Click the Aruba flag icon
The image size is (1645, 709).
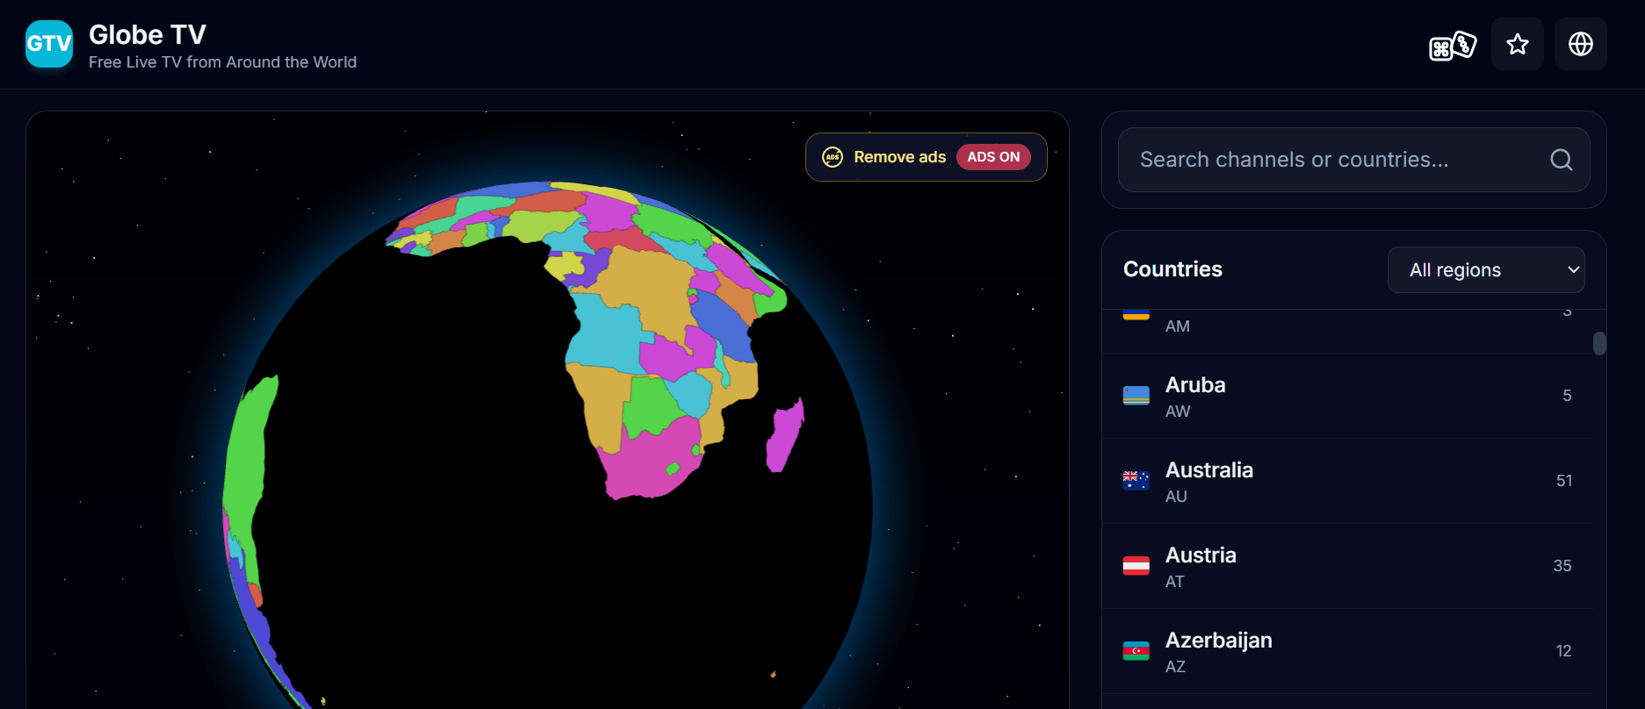pyautogui.click(x=1136, y=396)
